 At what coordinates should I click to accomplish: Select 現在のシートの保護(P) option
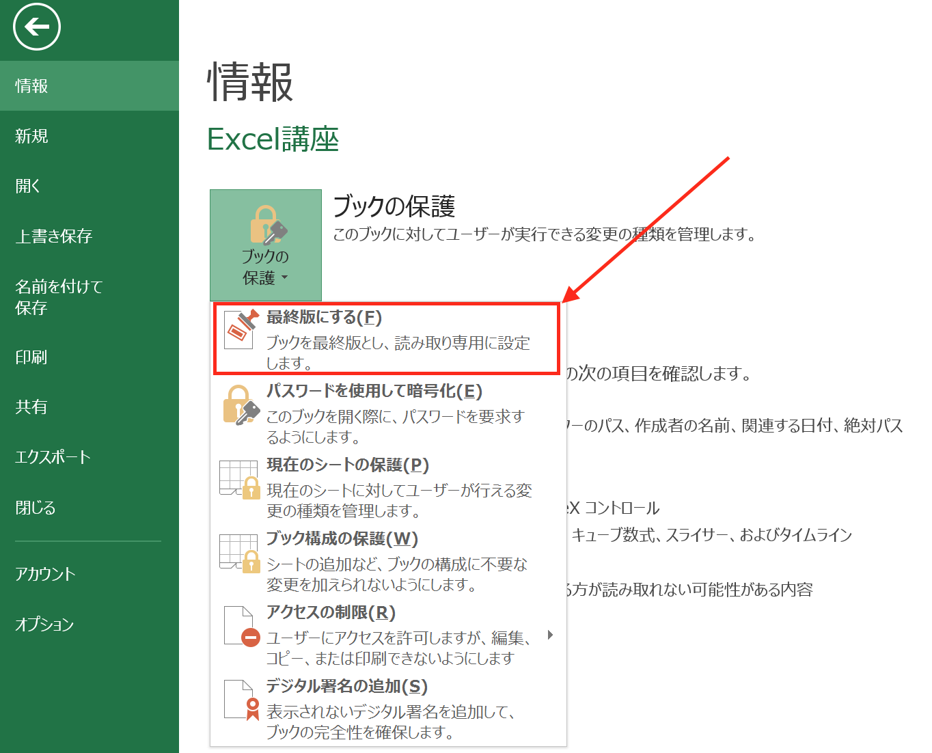click(388, 487)
